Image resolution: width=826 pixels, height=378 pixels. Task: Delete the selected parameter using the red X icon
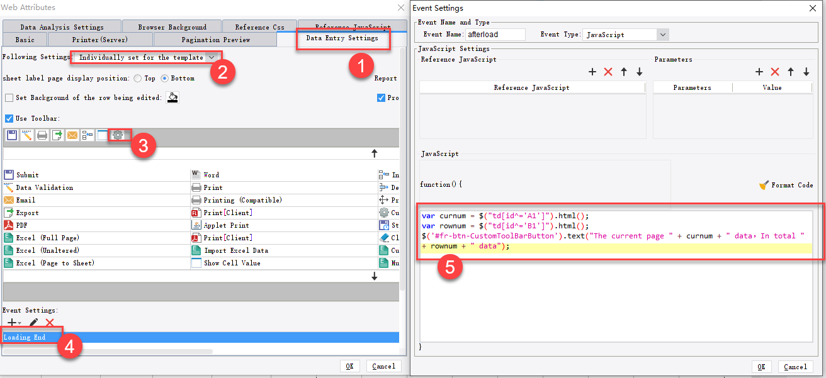tap(774, 72)
